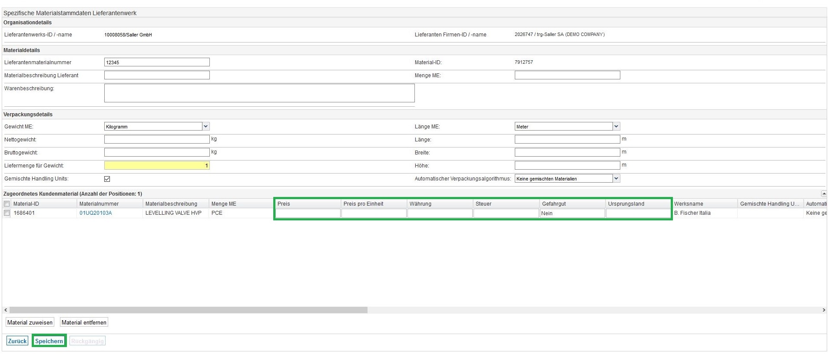Click the Preis cell input in the table row
Viewport: 828px width, 354px height.
(308, 213)
